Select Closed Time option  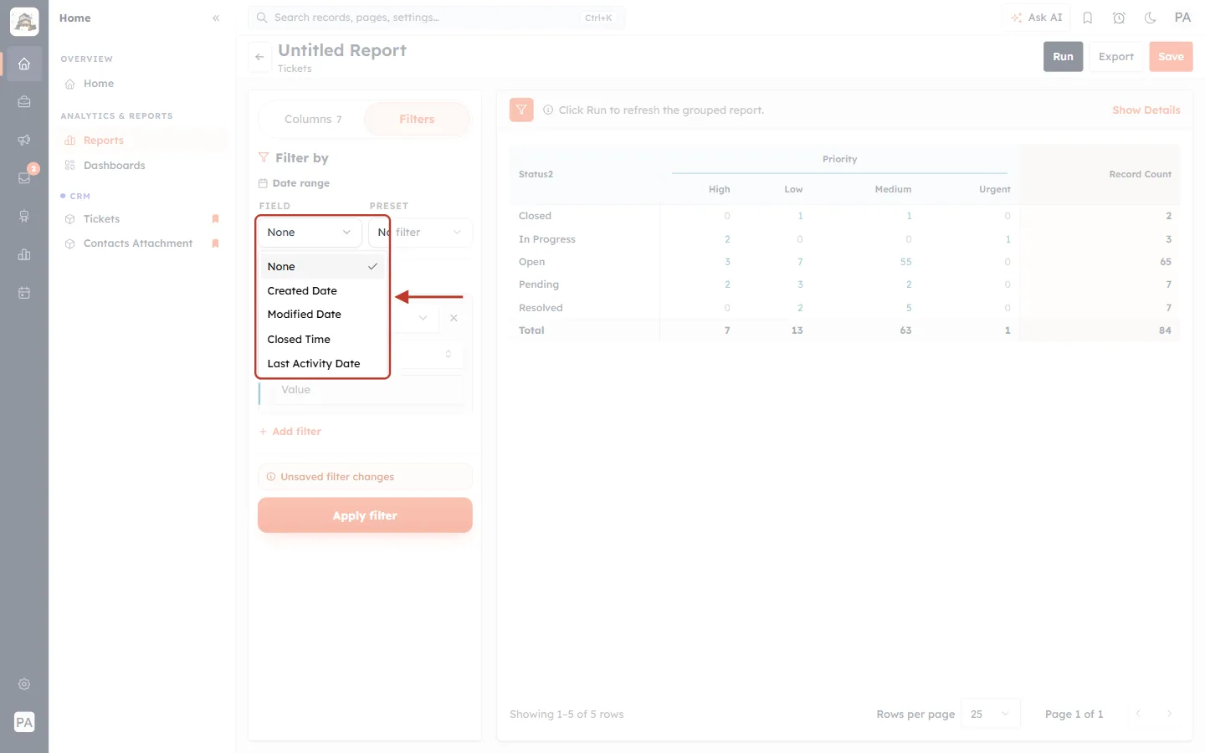click(x=322, y=339)
